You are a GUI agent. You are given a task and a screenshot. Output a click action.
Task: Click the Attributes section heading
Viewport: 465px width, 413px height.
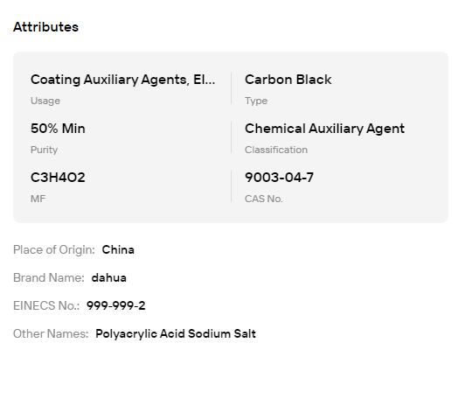[45, 27]
